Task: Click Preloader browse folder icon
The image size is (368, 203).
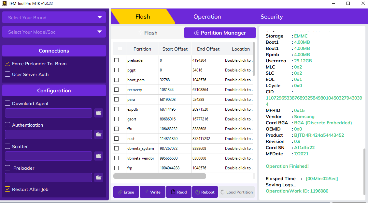Action: (x=98, y=178)
